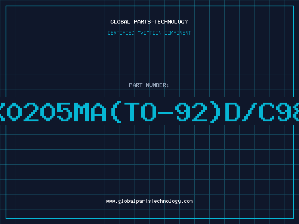299x224 pixels.
Task: Open the www.globalpartstechnology.com link
Action: click(x=149, y=201)
